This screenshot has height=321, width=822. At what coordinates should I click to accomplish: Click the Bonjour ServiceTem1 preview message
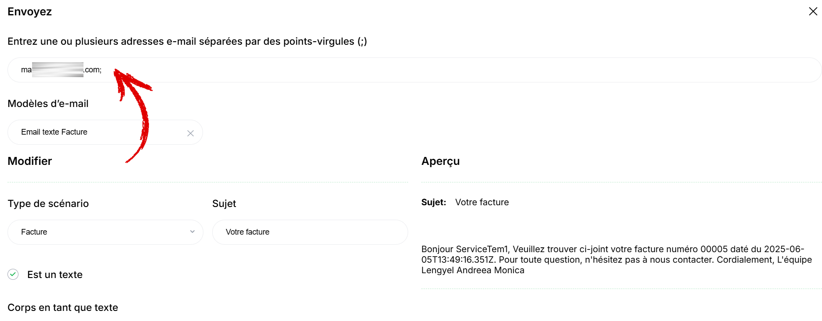(x=616, y=260)
